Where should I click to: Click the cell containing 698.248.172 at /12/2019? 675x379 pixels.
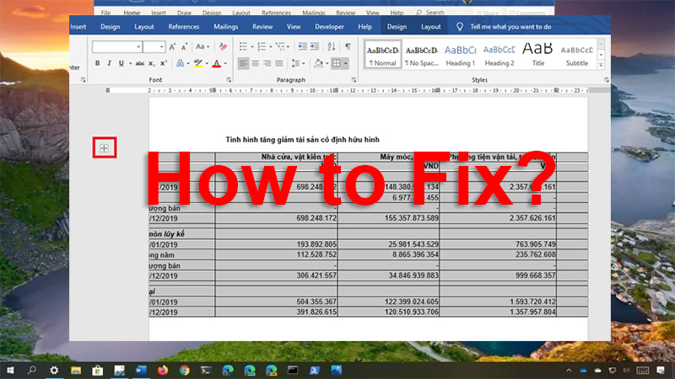(x=277, y=218)
